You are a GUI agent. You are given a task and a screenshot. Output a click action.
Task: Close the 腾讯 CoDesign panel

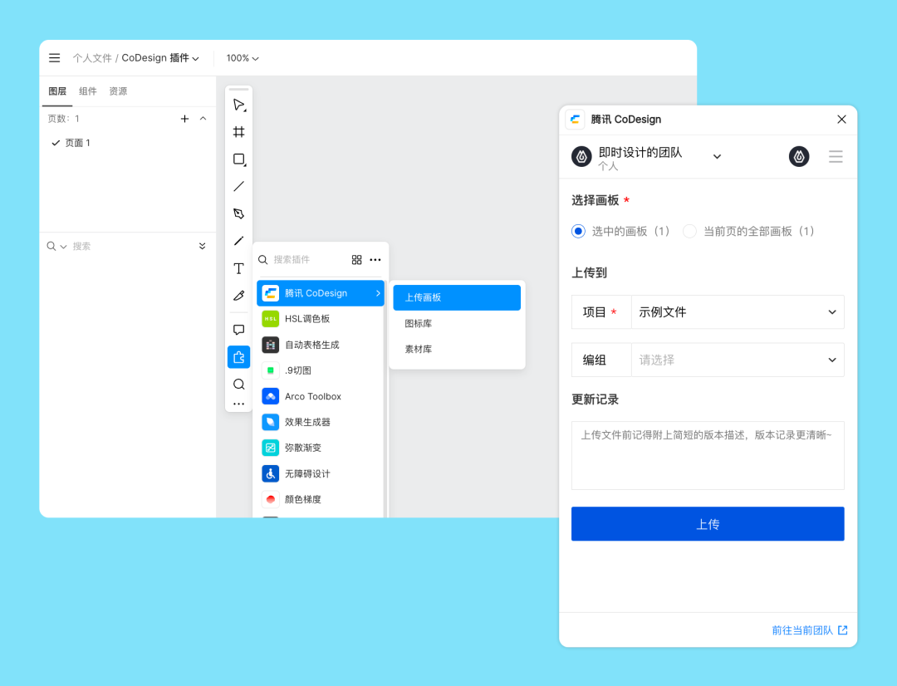(841, 119)
